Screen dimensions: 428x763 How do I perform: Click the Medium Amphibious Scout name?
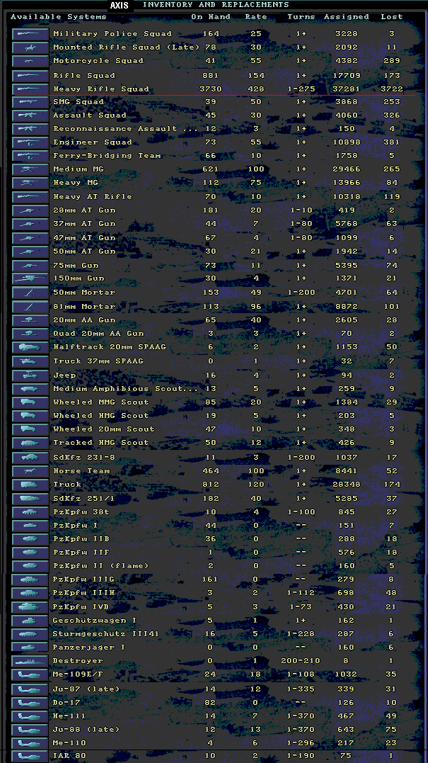pyautogui.click(x=126, y=389)
